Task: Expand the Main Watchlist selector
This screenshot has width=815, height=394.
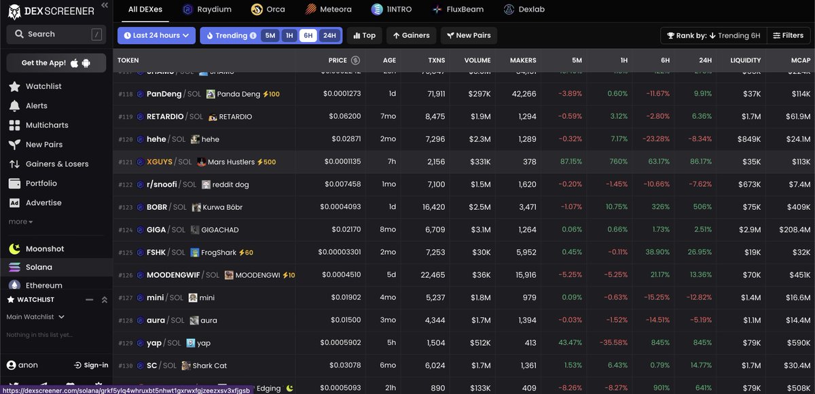Action: click(35, 317)
